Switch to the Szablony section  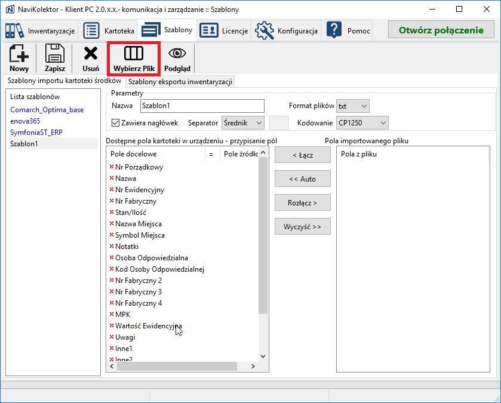pyautogui.click(x=167, y=30)
